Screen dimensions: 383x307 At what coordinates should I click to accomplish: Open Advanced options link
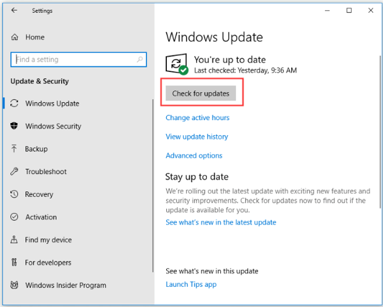click(194, 156)
